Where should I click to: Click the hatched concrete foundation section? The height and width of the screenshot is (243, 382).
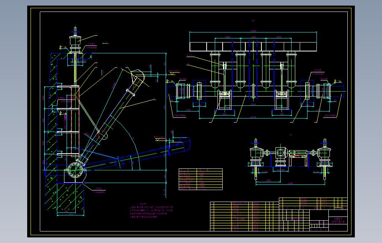[x=64, y=196]
